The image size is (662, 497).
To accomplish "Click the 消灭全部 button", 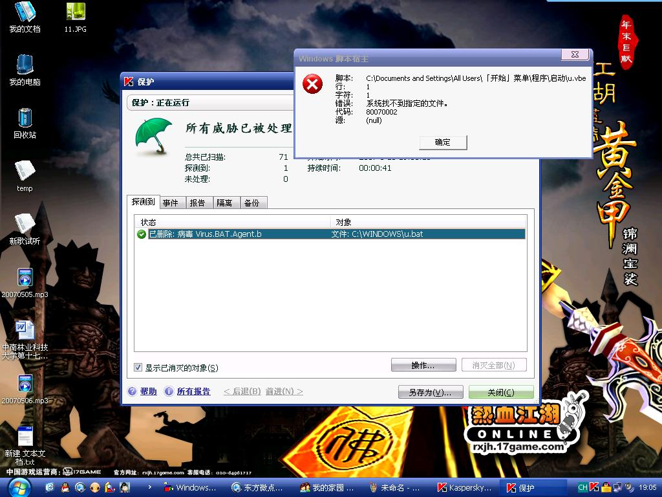I will click(x=494, y=365).
